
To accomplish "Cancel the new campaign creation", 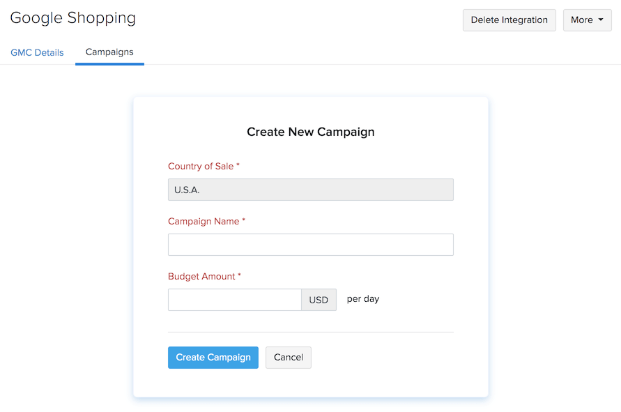I will [x=288, y=357].
